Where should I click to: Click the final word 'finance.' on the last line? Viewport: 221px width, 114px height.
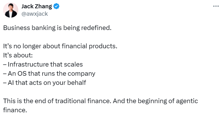pos(15,110)
